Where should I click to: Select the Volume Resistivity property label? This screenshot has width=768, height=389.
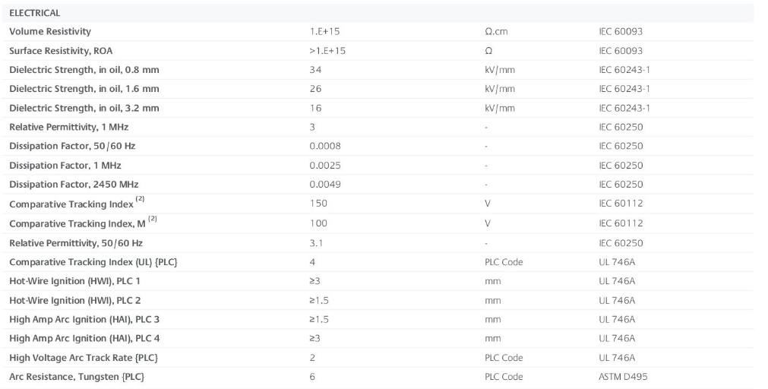50,32
